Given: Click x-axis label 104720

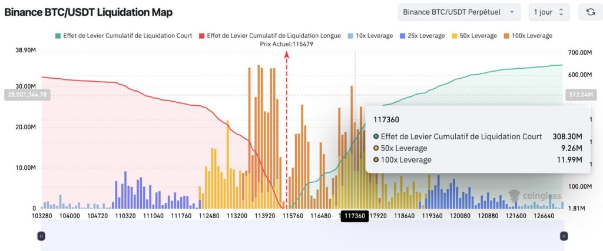Looking at the screenshot, I should point(97,216).
